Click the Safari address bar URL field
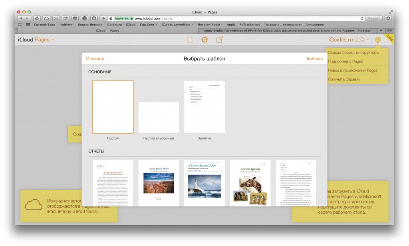409x246 pixels. point(240,18)
